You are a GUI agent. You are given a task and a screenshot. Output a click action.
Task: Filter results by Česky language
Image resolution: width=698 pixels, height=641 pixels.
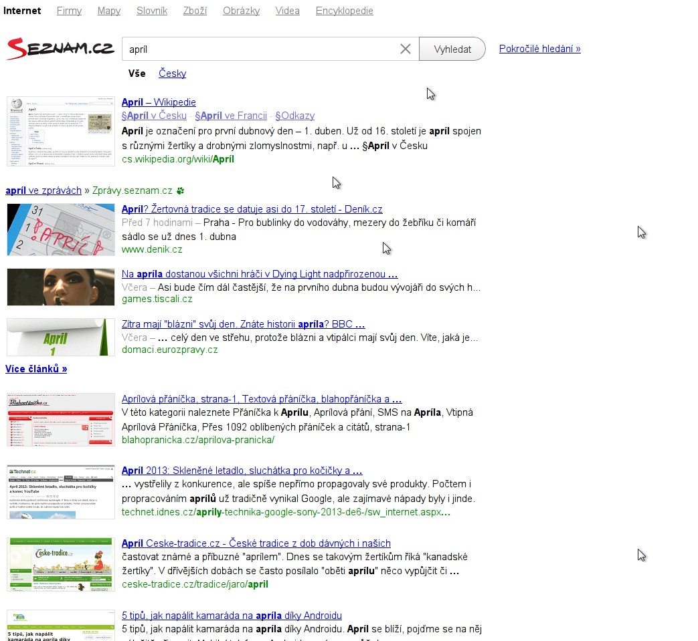pos(172,74)
